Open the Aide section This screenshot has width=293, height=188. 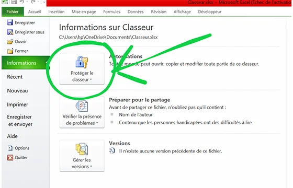[x=13, y=136]
